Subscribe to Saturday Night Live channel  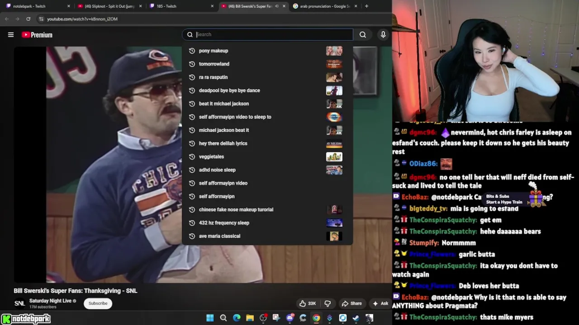tap(98, 303)
